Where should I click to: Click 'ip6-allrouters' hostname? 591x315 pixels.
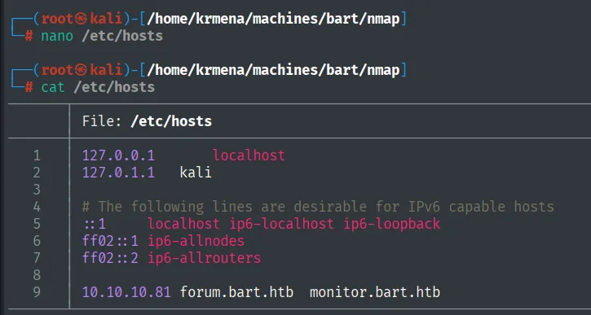pyautogui.click(x=204, y=258)
